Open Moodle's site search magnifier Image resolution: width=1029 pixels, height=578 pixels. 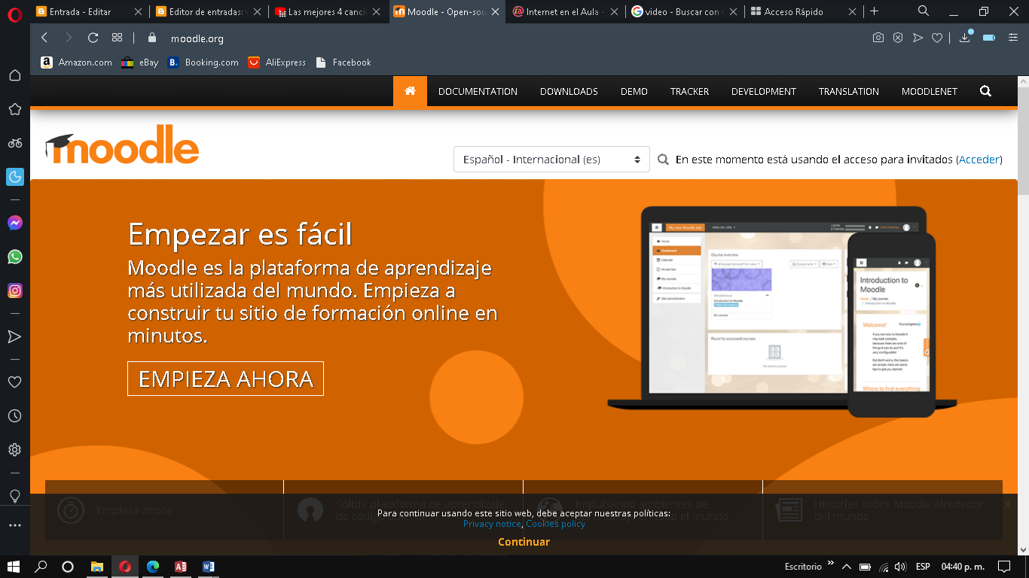coord(985,90)
